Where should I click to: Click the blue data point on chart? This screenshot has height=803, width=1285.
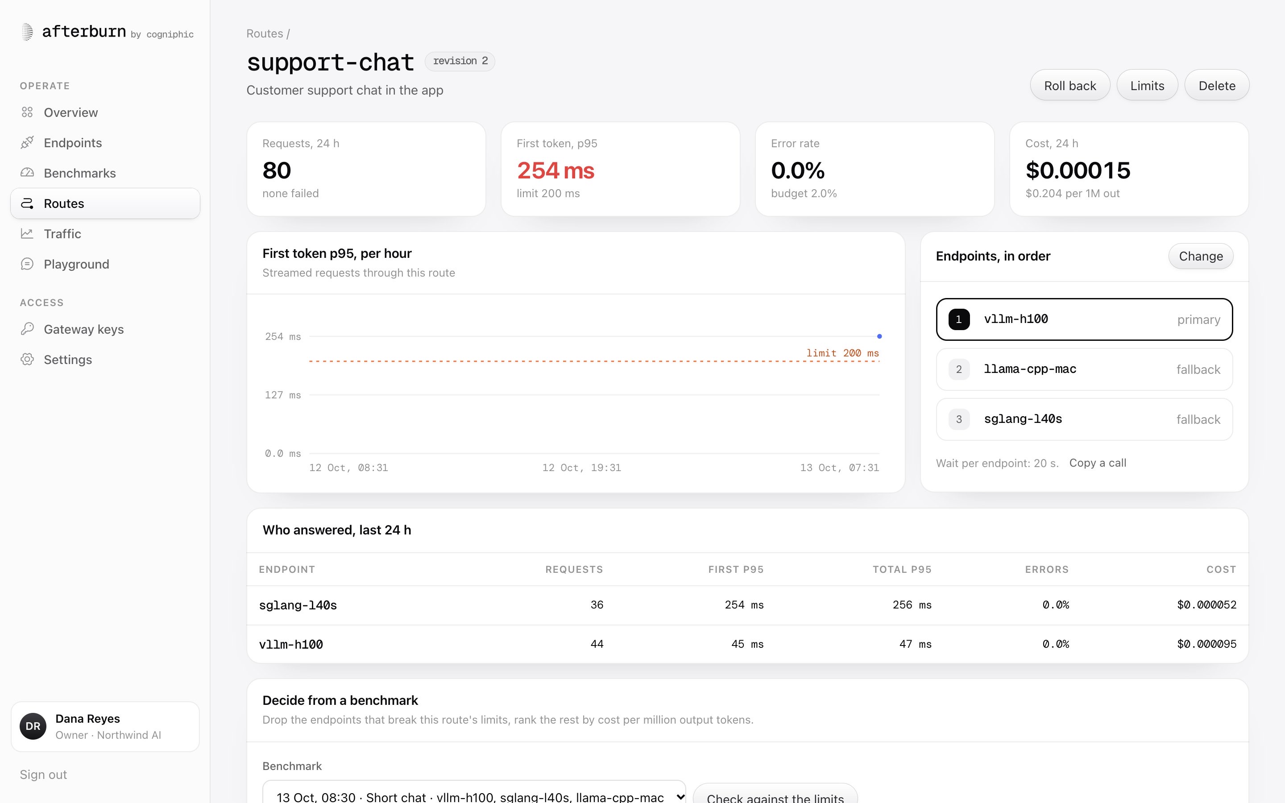point(879,336)
